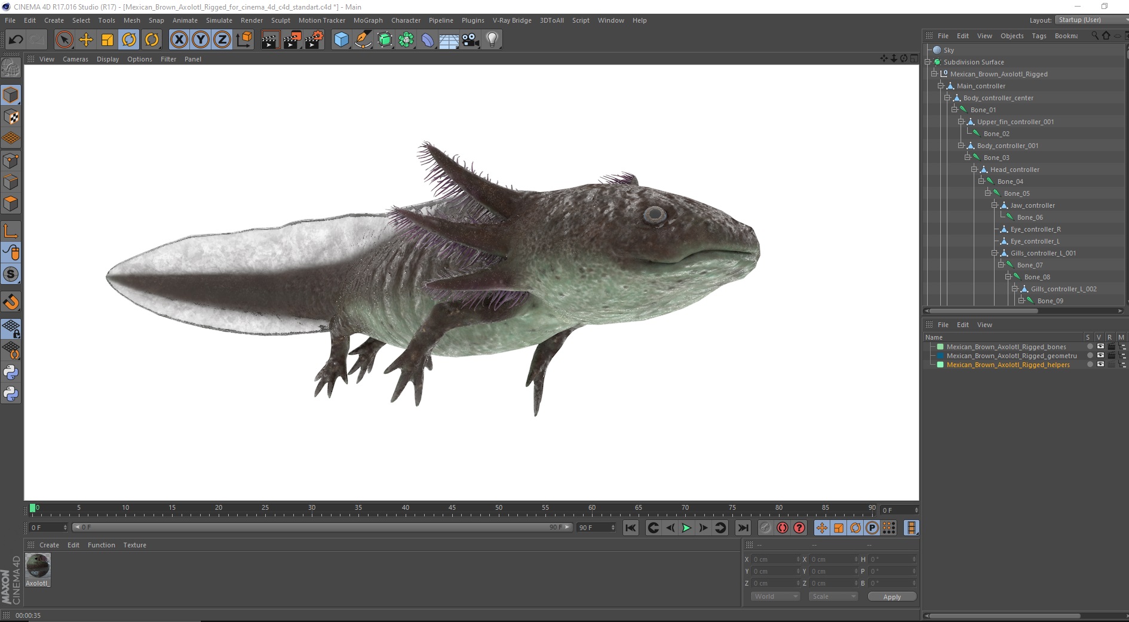Step to next frame
Viewport: 1129px width, 622px height.
(704, 528)
